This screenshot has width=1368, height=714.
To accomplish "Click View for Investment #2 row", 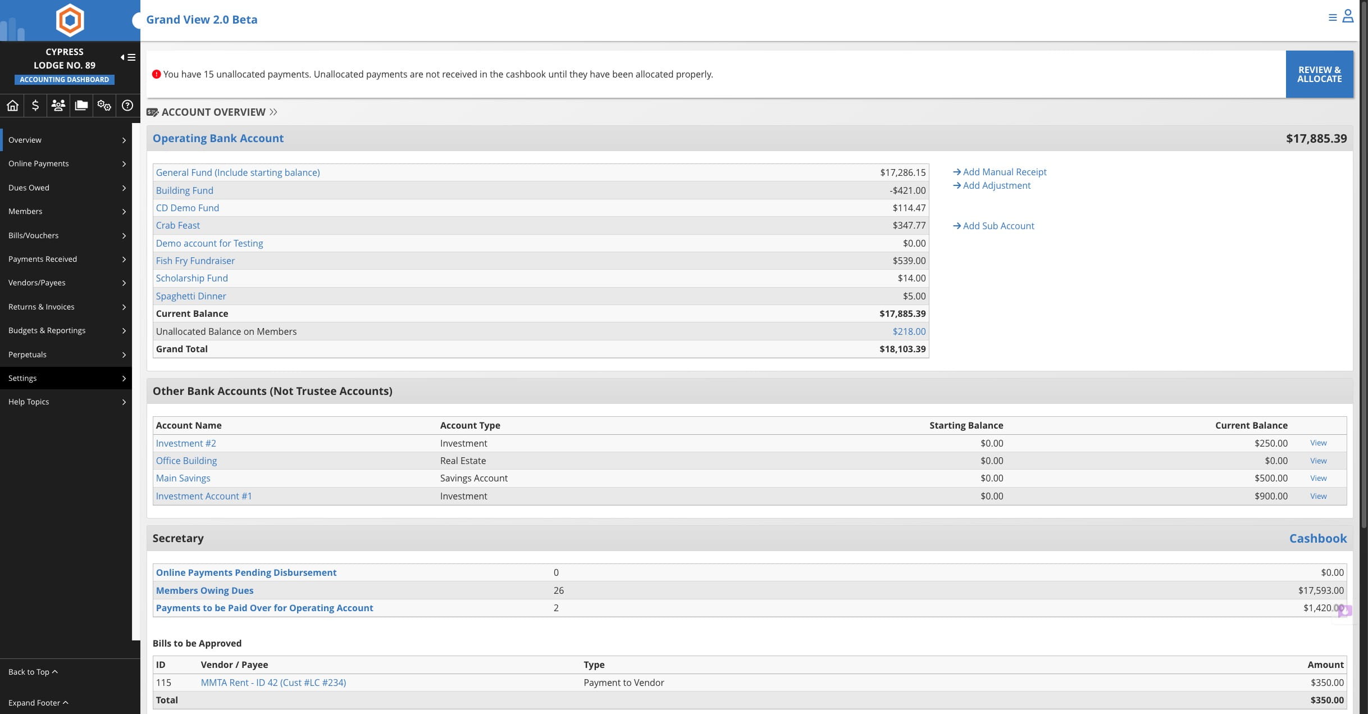I will pyautogui.click(x=1318, y=443).
